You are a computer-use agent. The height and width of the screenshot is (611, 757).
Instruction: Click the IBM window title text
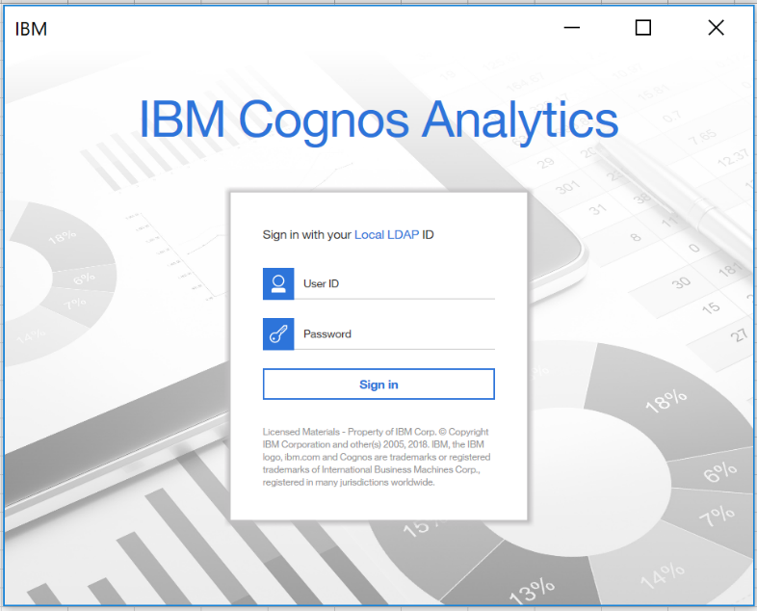click(x=31, y=29)
